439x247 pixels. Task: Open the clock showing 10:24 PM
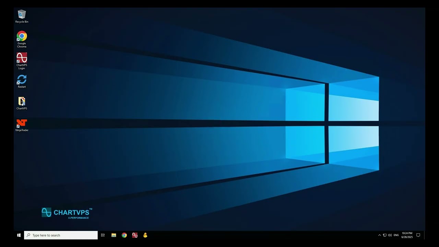(x=407, y=235)
